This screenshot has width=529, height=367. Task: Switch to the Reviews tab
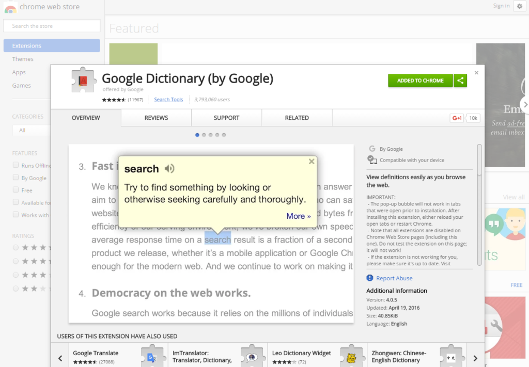(155, 117)
